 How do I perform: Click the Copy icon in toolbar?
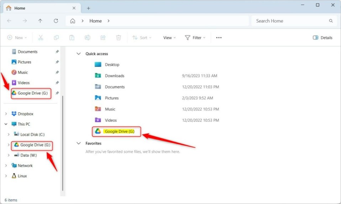[56, 38]
